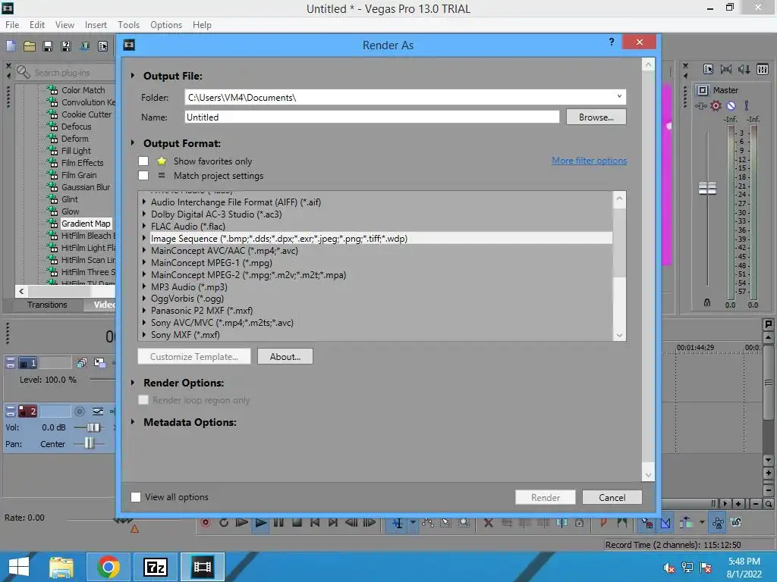Viewport: 777px width, 582px height.
Task: Open the More filter options link
Action: click(x=589, y=161)
